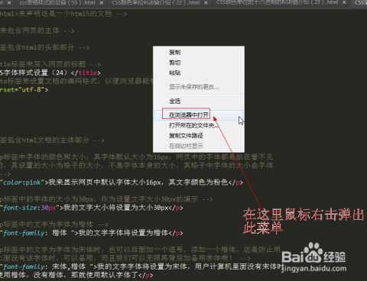Close the leftmost partially visible tab
The width and height of the screenshot is (367, 281).
[9, 3]
